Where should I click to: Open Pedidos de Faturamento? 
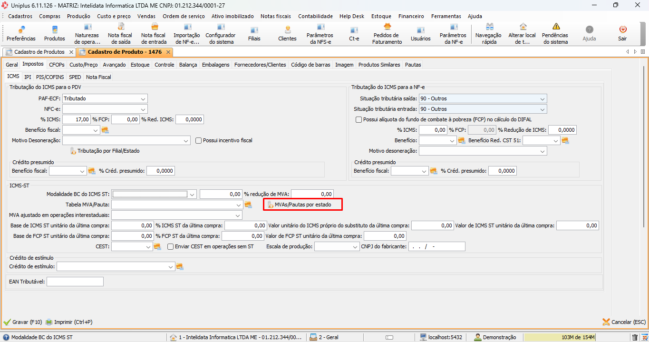(387, 34)
